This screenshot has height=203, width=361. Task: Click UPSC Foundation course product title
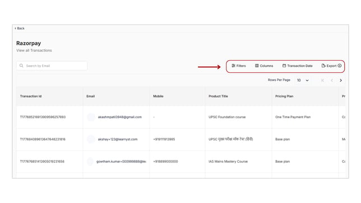click(227, 117)
